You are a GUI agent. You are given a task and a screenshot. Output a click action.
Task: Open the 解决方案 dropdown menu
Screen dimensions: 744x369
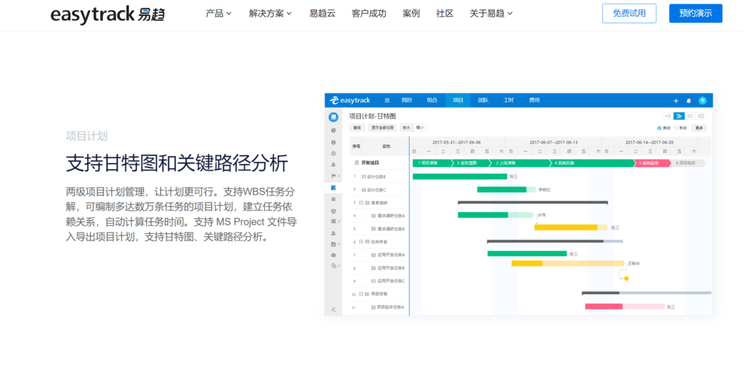point(270,13)
